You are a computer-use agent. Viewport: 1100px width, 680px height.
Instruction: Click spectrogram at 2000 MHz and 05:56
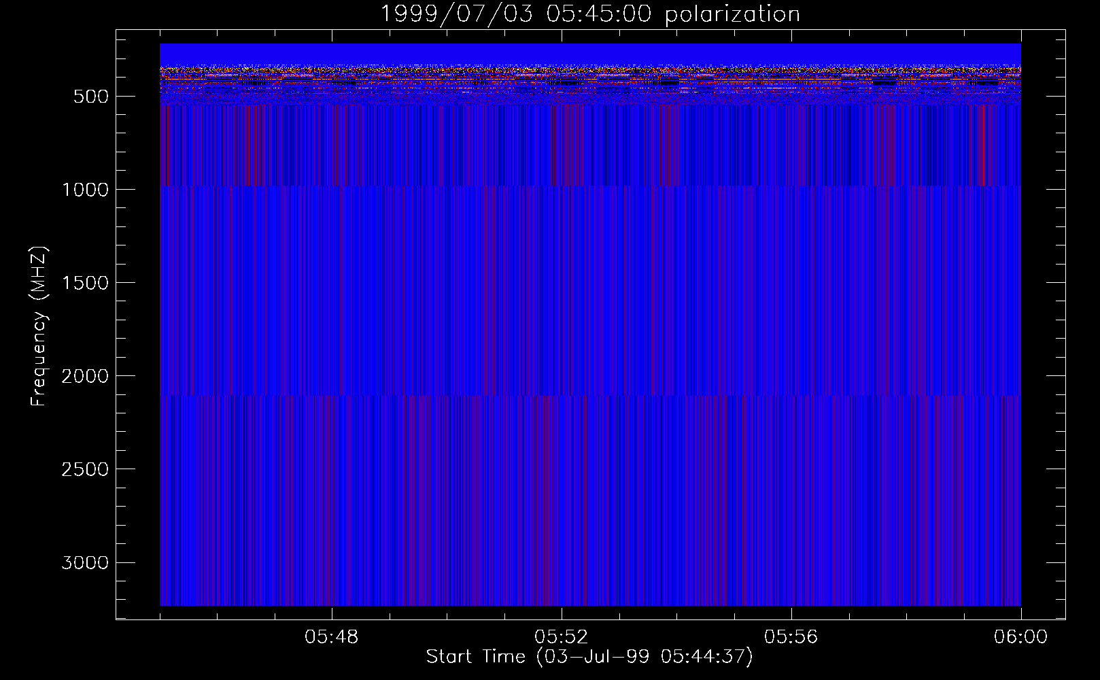click(791, 375)
